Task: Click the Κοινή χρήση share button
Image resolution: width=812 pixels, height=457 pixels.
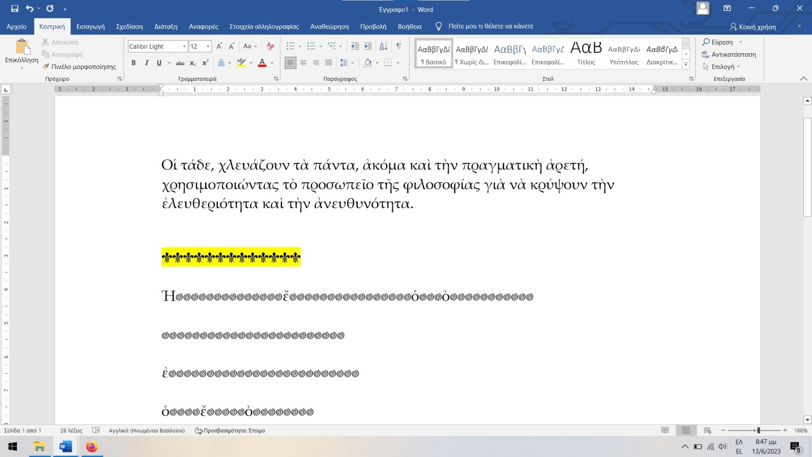Action: pyautogui.click(x=753, y=27)
